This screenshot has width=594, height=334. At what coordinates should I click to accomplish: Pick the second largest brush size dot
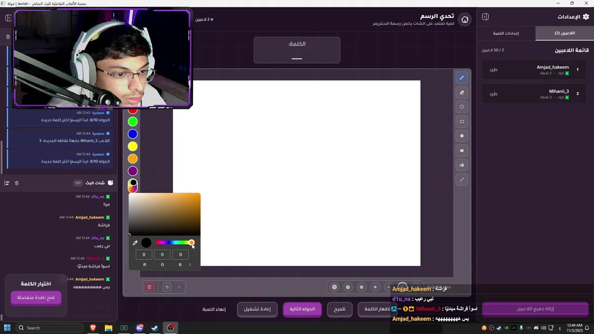coord(348,287)
